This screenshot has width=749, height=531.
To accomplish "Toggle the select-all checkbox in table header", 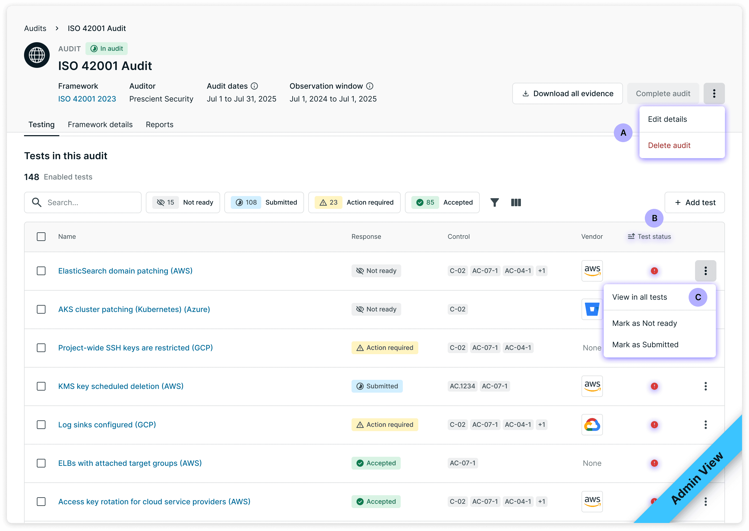I will 41,236.
